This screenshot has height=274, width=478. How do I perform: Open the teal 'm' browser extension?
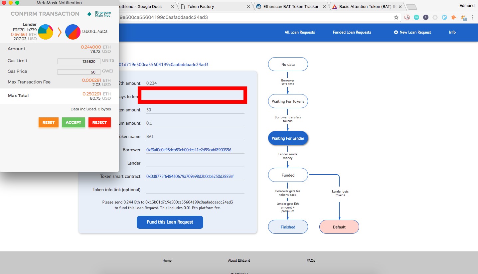tap(416, 17)
